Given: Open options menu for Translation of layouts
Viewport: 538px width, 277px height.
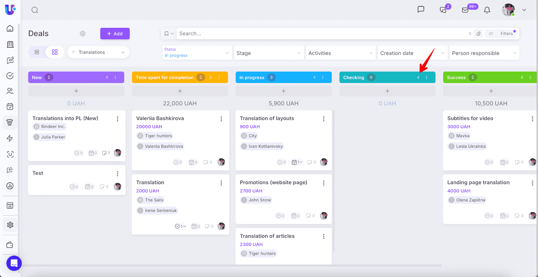Looking at the screenshot, I should coord(323,119).
